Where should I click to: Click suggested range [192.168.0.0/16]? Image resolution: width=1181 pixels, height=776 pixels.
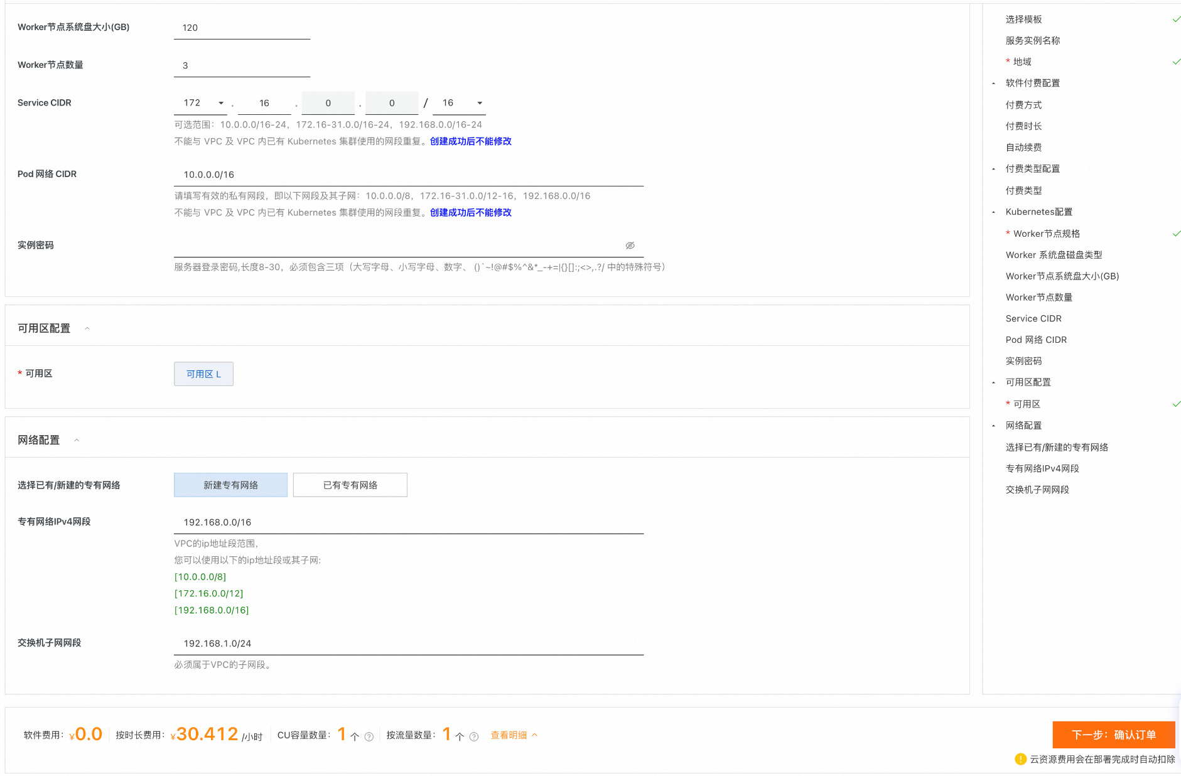point(212,610)
